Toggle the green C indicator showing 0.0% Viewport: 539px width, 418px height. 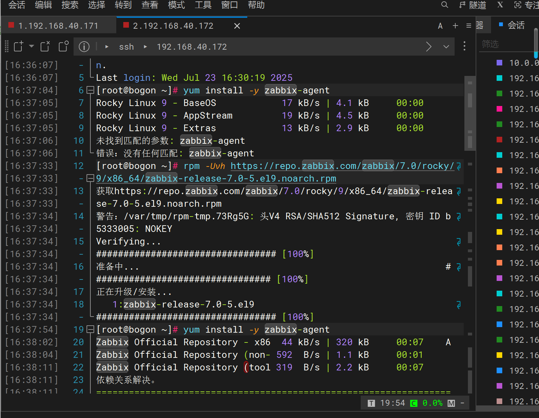tap(414, 403)
